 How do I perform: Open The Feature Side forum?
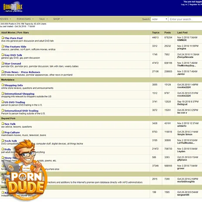(15, 47)
